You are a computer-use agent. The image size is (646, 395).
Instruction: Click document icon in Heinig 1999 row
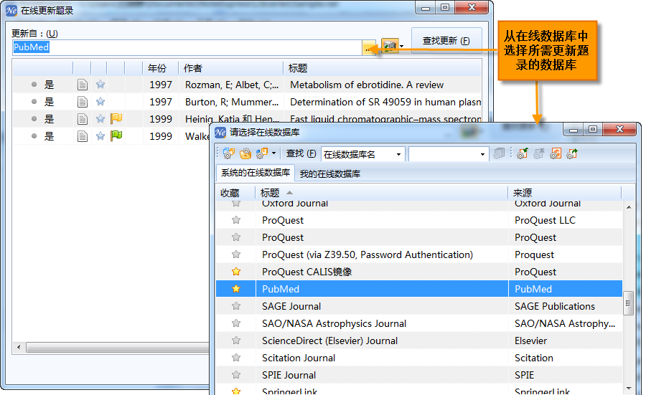83,119
